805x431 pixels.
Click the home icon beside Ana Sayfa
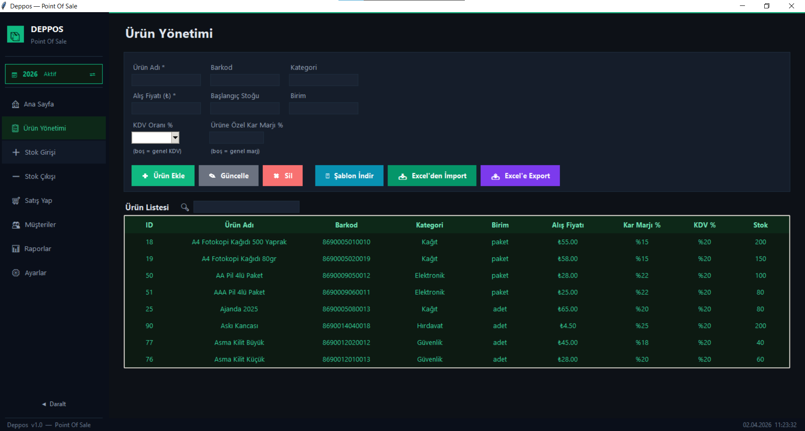[x=16, y=104]
